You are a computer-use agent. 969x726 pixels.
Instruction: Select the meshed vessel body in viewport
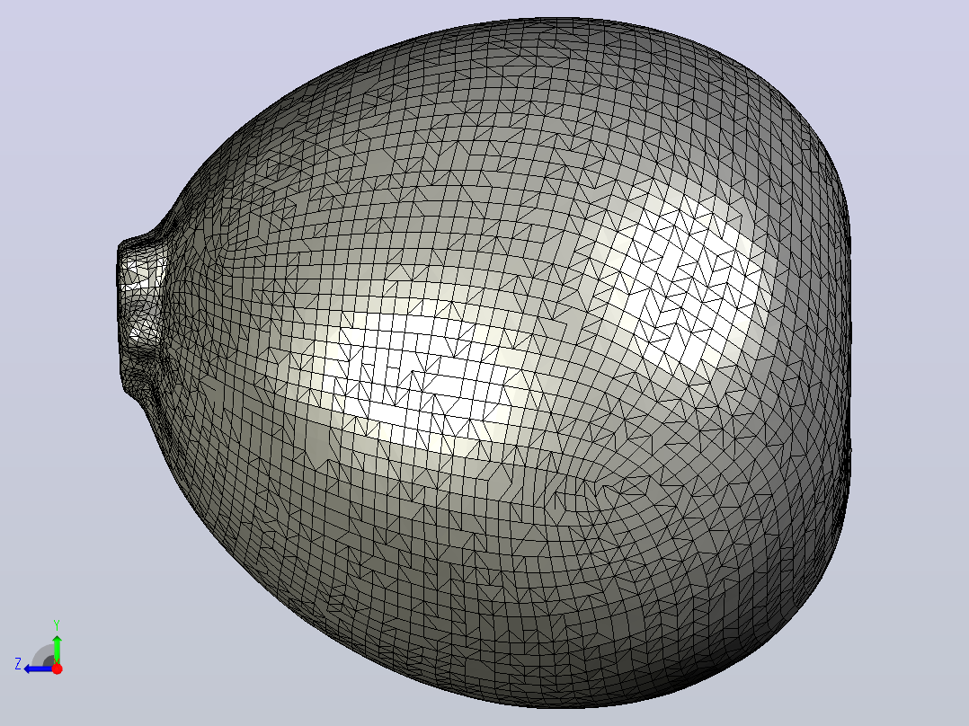coord(485,363)
